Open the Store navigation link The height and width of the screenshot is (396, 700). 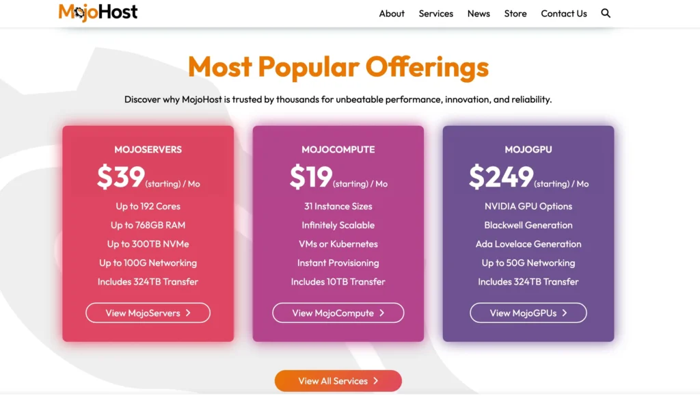515,13
